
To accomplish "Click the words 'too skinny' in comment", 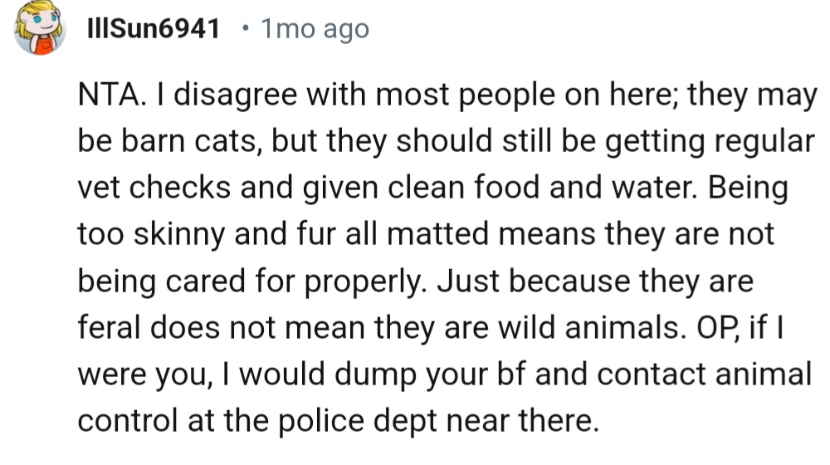I will click(x=151, y=235).
